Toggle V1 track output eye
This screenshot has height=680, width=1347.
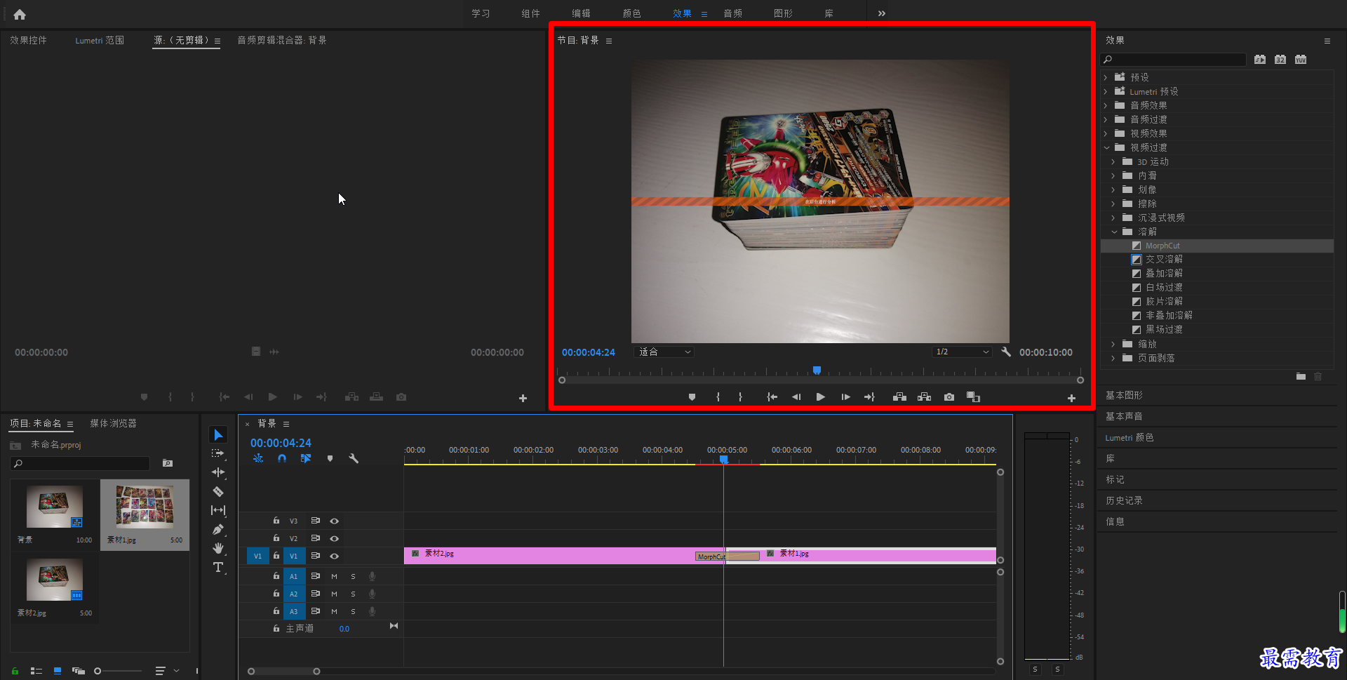point(335,556)
